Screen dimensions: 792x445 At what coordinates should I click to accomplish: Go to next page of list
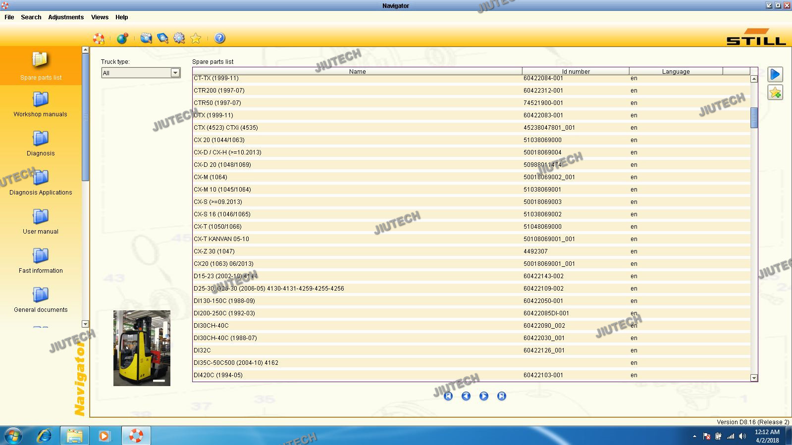click(x=484, y=396)
